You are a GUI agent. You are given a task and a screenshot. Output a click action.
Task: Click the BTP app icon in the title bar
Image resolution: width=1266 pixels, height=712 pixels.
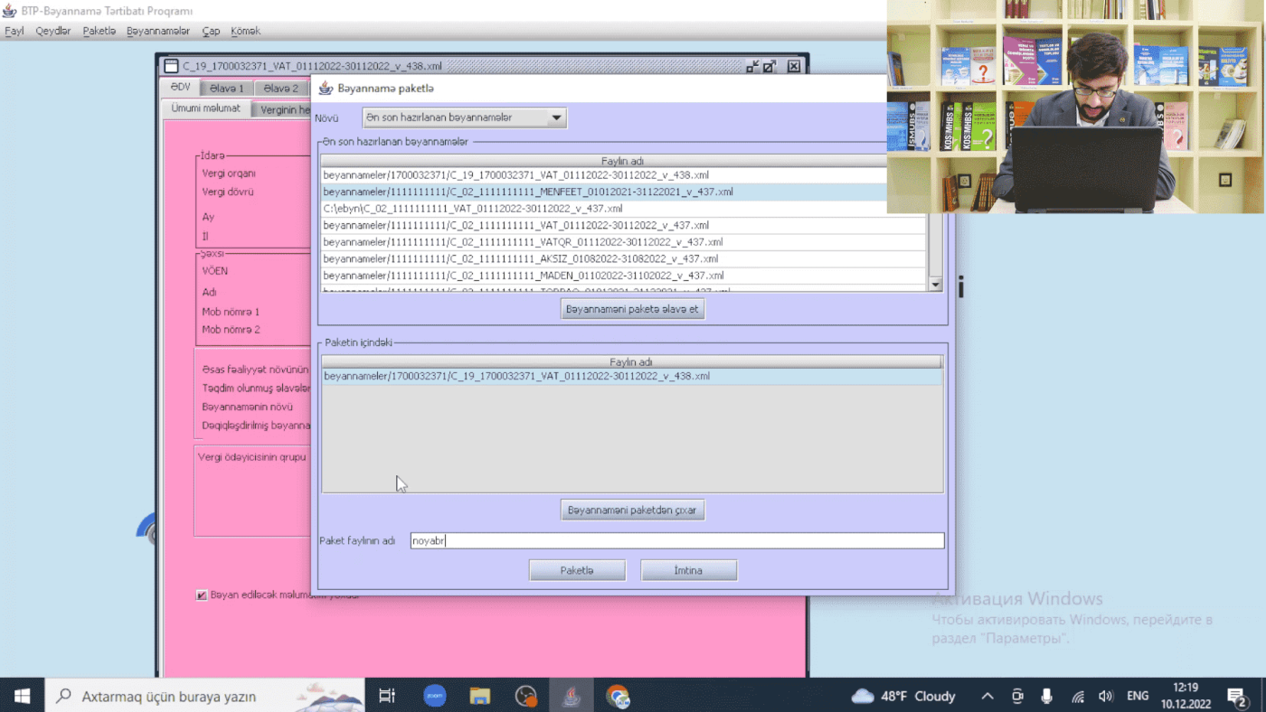[x=10, y=11]
